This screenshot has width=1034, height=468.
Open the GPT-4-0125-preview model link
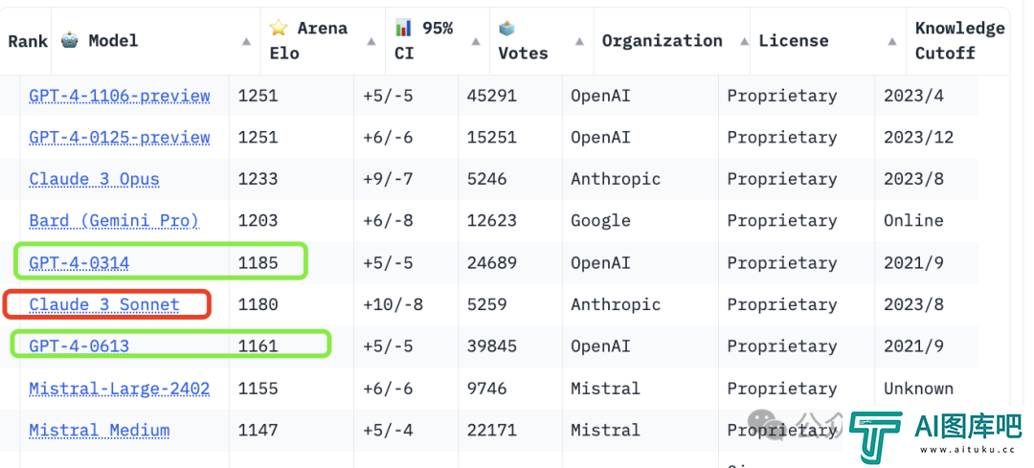120,138
